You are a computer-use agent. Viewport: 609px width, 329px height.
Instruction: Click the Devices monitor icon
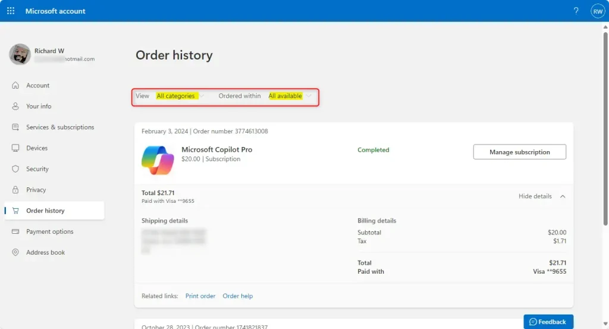(x=15, y=148)
